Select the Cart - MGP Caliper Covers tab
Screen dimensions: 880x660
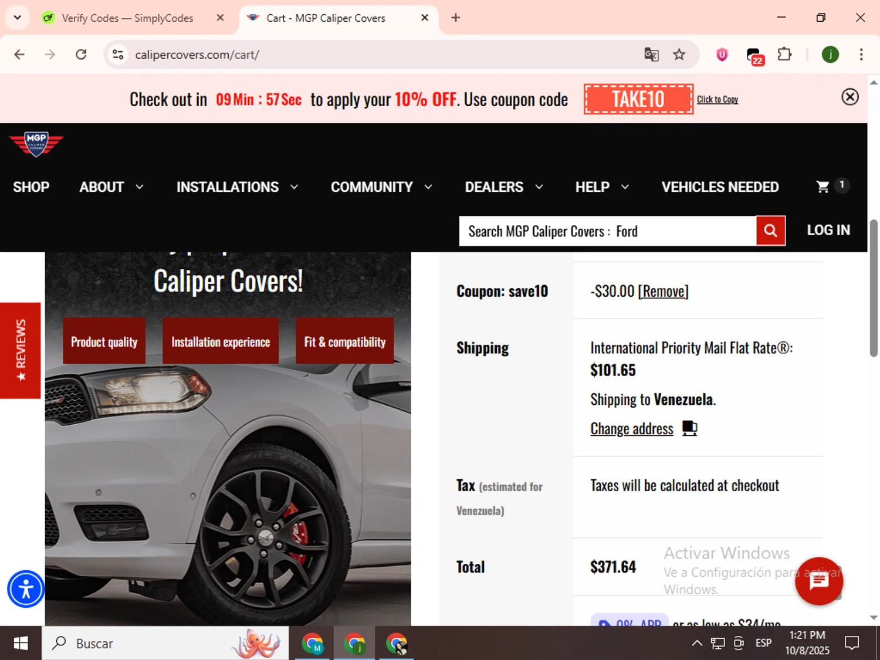[x=326, y=18]
